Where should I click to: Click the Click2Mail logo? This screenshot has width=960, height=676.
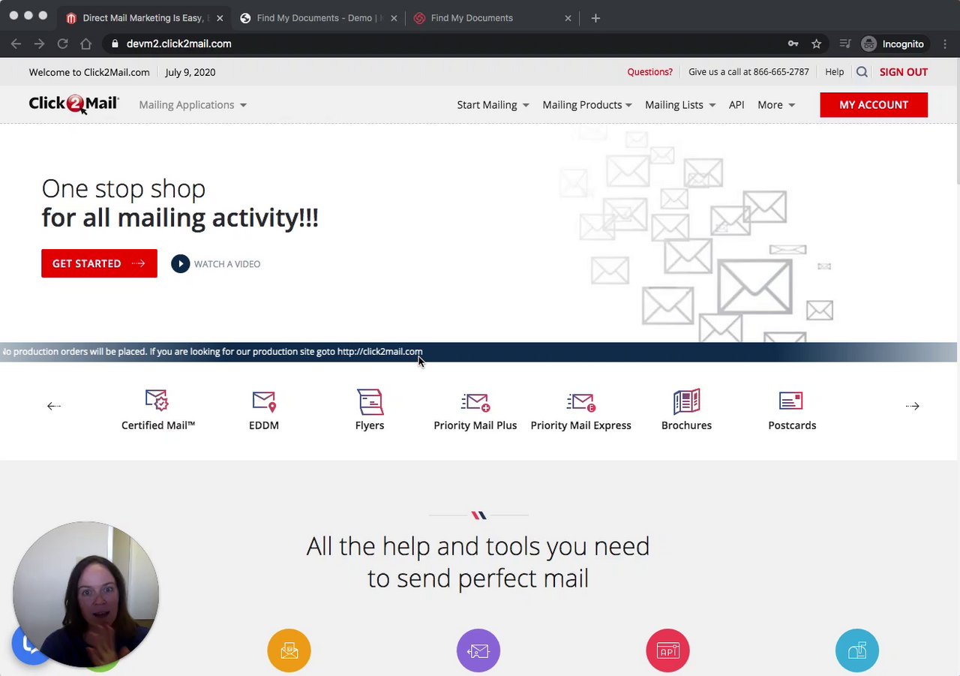(73, 104)
